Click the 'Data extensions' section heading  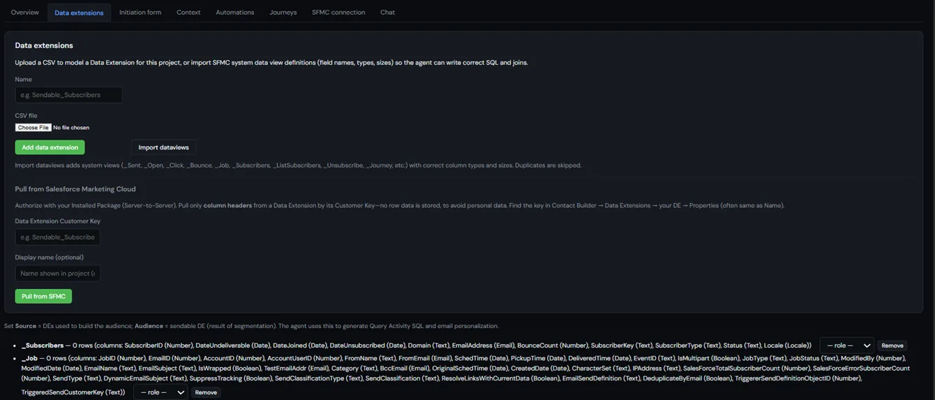click(x=44, y=45)
